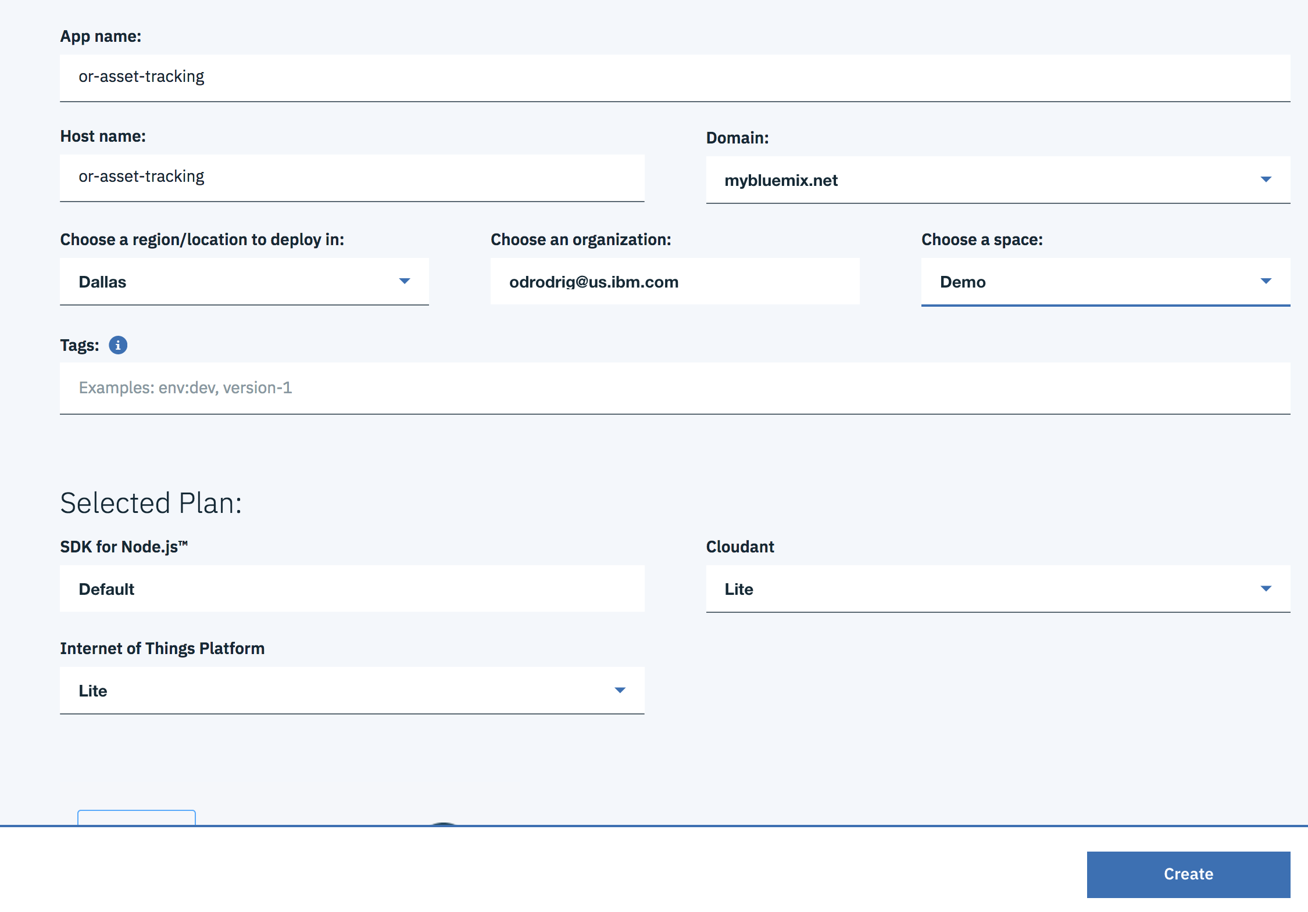The width and height of the screenshot is (1308, 912).
Task: Click the SDK for Node.js Default plan field
Action: pyautogui.click(x=352, y=589)
